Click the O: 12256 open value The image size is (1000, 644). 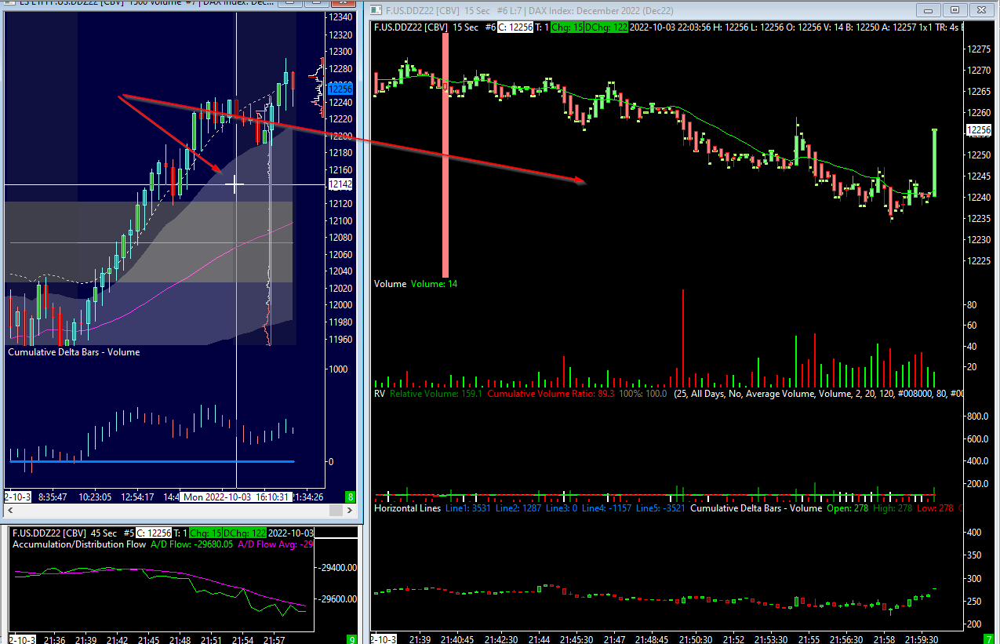pyautogui.click(x=805, y=27)
